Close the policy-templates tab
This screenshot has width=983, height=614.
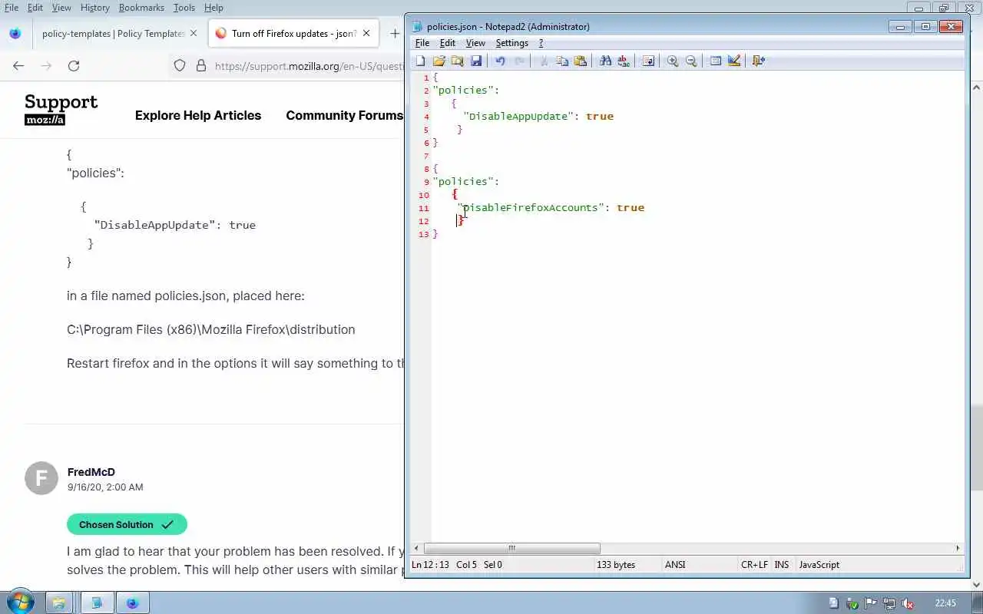pyautogui.click(x=194, y=34)
